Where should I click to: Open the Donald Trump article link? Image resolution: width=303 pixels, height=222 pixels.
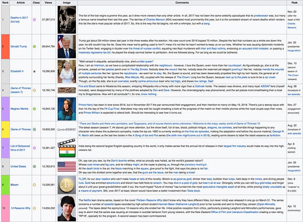coord(19,46)
